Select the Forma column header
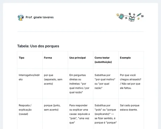The width and height of the screenshot is (161, 129). click(48, 58)
